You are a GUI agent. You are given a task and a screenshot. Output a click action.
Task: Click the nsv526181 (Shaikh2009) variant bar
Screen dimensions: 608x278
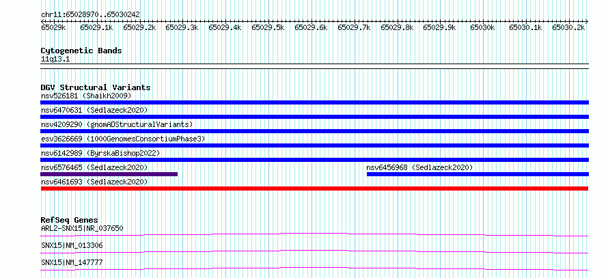tap(314, 102)
